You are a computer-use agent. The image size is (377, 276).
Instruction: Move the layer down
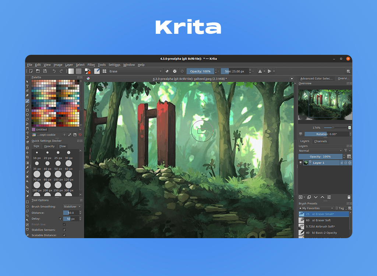(x=316, y=197)
